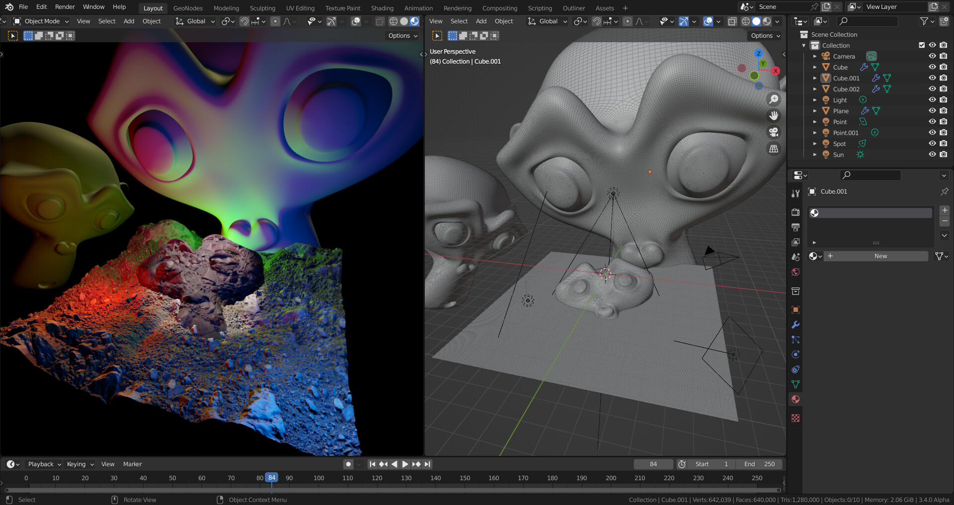Viewport: 954px width, 505px height.
Task: Disable the Sun light visibility eye
Action: coord(932,154)
